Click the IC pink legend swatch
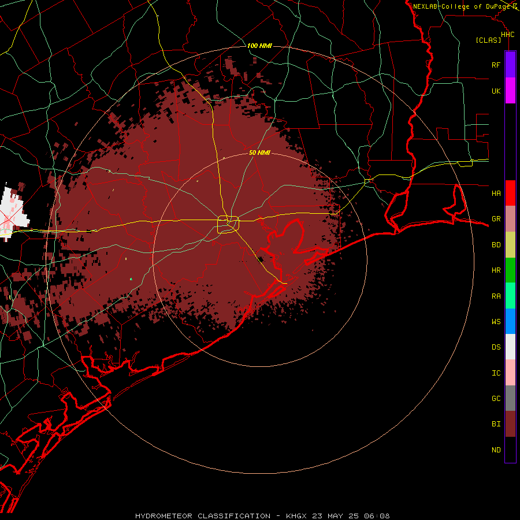 tap(510, 373)
